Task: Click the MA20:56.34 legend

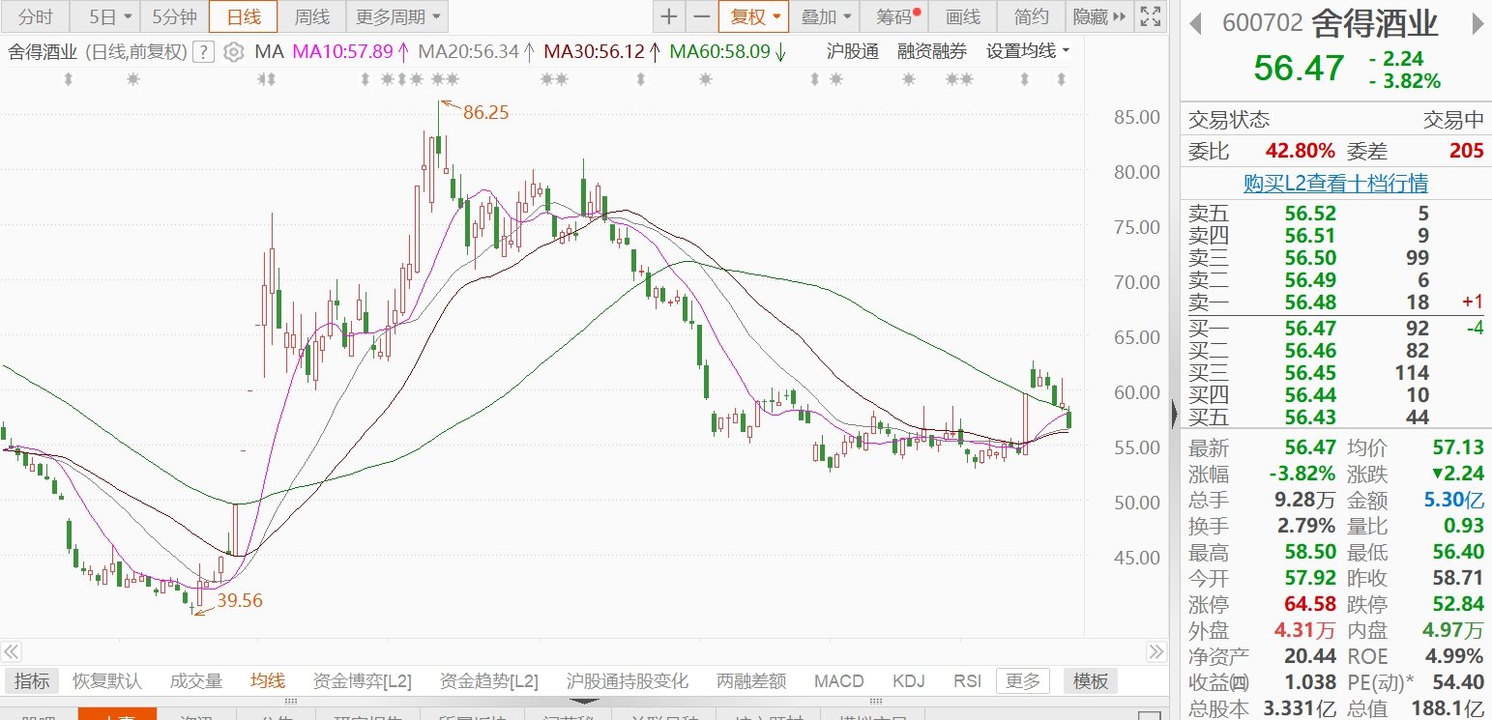Action: [476, 52]
